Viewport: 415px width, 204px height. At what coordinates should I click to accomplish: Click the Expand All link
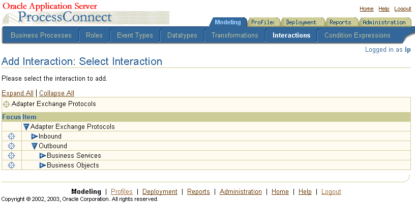17,93
